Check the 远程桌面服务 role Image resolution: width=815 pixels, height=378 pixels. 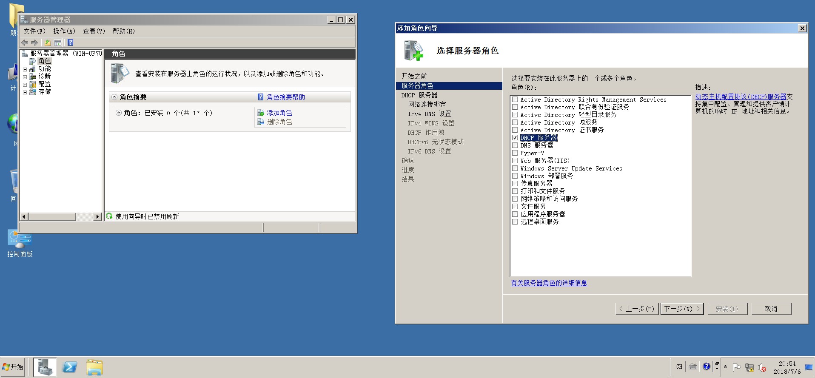coord(515,222)
